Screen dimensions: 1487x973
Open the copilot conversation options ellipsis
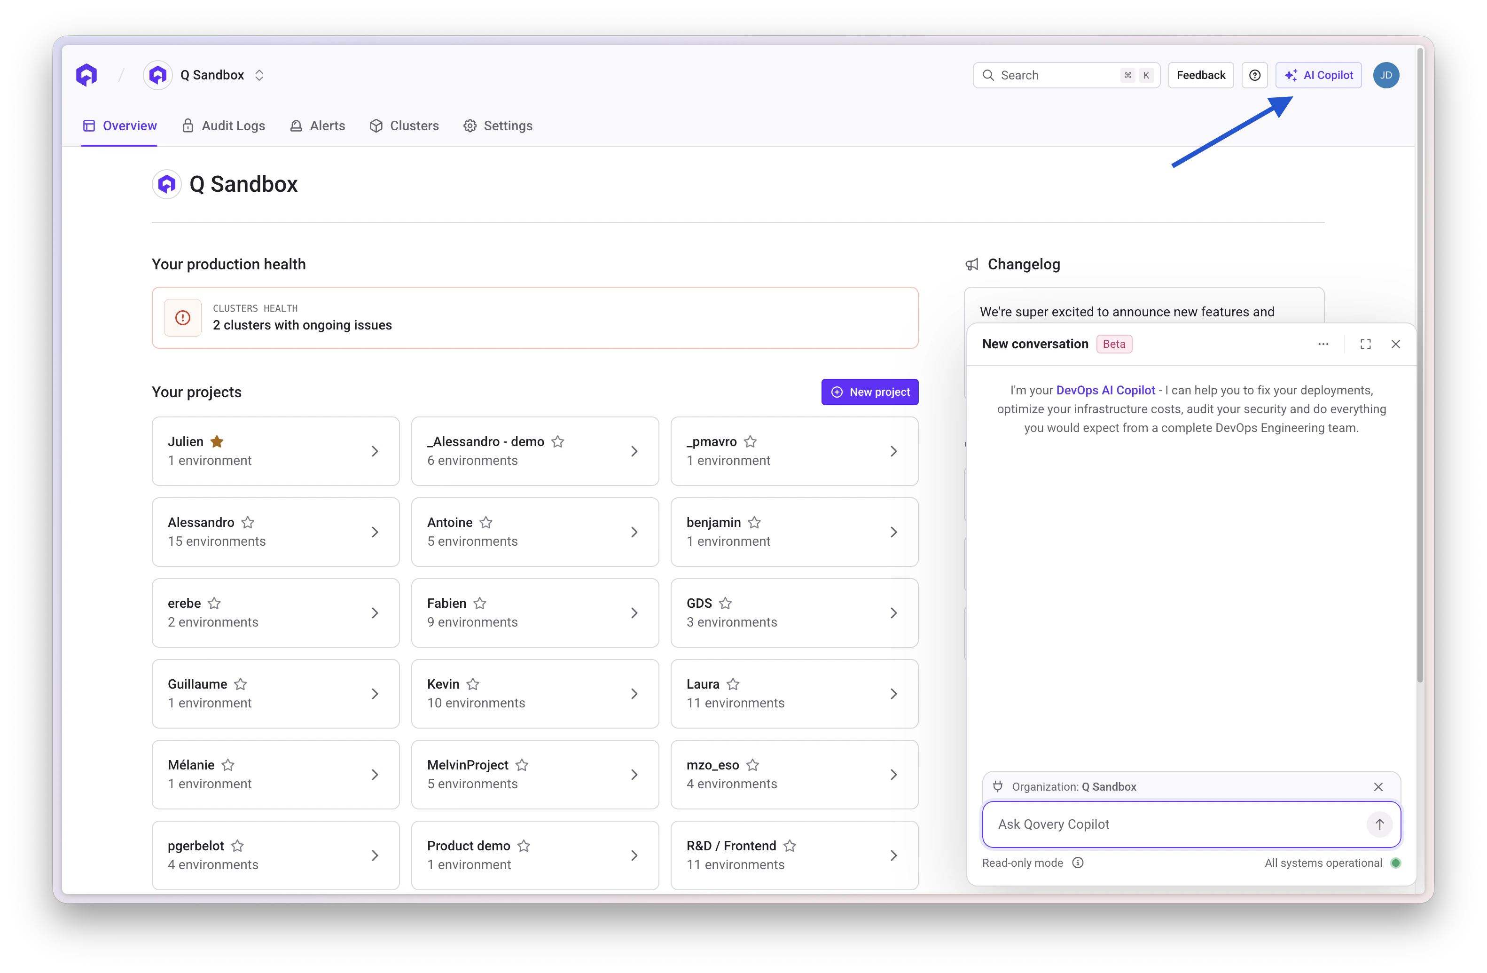pyautogui.click(x=1323, y=344)
